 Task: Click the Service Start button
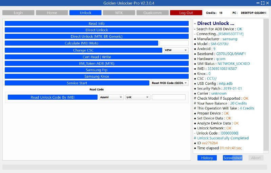pos(77,83)
